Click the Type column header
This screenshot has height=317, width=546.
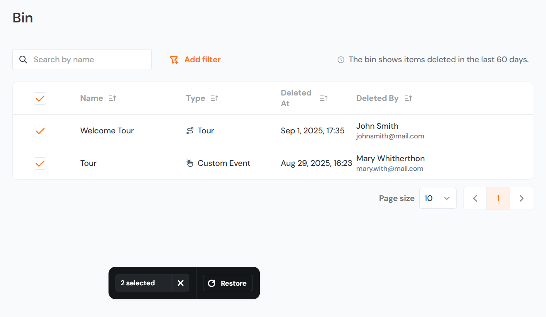pos(196,98)
